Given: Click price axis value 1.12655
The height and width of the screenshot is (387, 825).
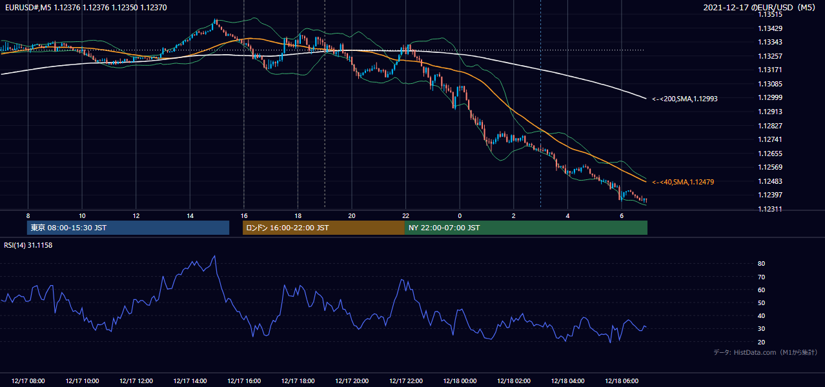Looking at the screenshot, I should coord(770,154).
